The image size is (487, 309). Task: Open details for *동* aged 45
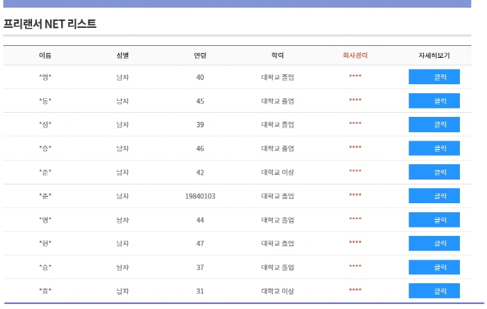pos(433,101)
